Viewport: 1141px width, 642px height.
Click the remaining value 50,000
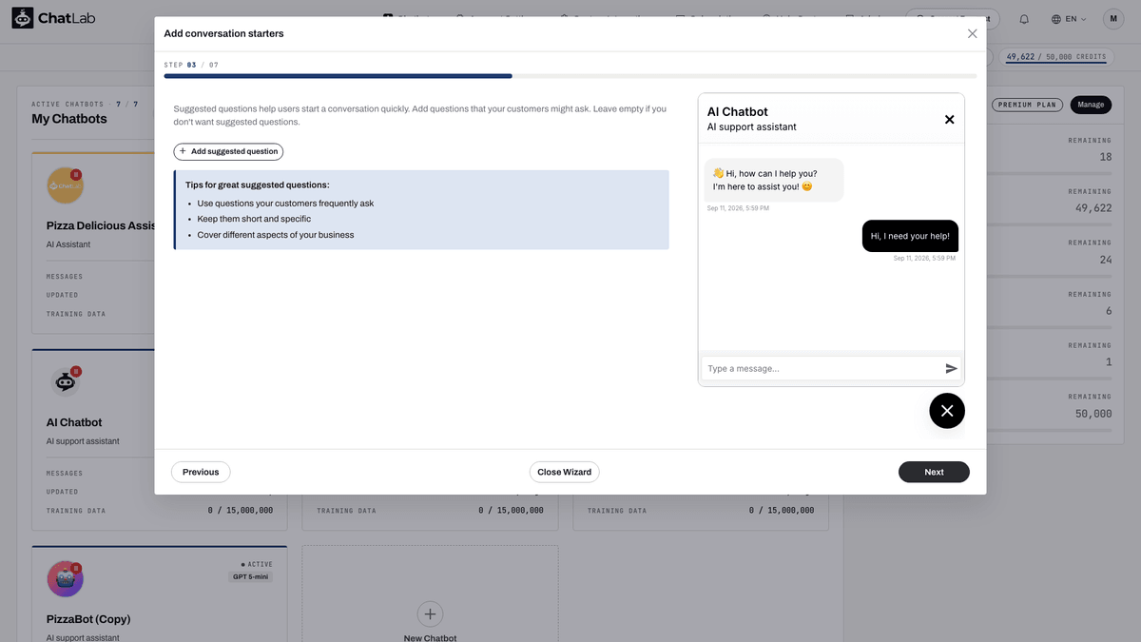pyautogui.click(x=1093, y=414)
